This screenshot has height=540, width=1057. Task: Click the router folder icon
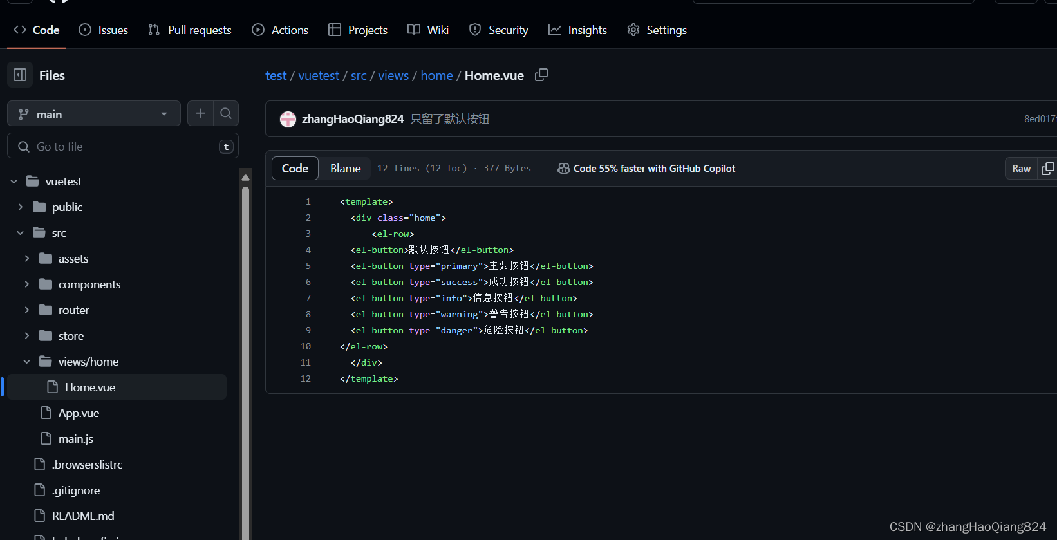[46, 310]
